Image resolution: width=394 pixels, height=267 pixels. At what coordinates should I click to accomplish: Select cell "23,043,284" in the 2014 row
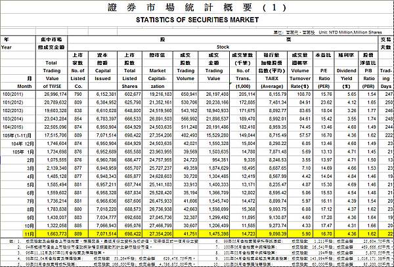55,119
